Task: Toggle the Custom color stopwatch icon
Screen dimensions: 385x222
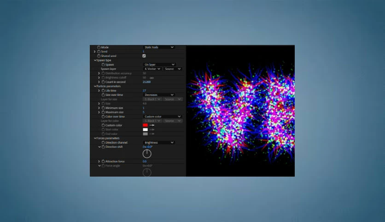Action: click(x=103, y=125)
